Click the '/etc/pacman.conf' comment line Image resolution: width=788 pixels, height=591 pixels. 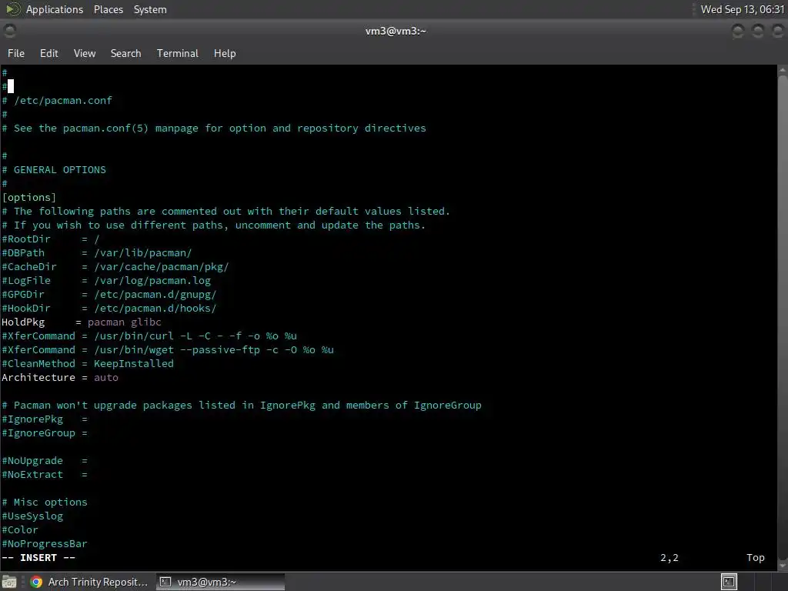57,101
